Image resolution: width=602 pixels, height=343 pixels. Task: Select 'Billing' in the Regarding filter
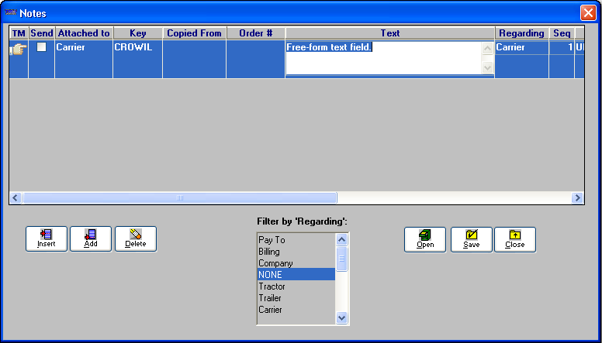point(296,252)
